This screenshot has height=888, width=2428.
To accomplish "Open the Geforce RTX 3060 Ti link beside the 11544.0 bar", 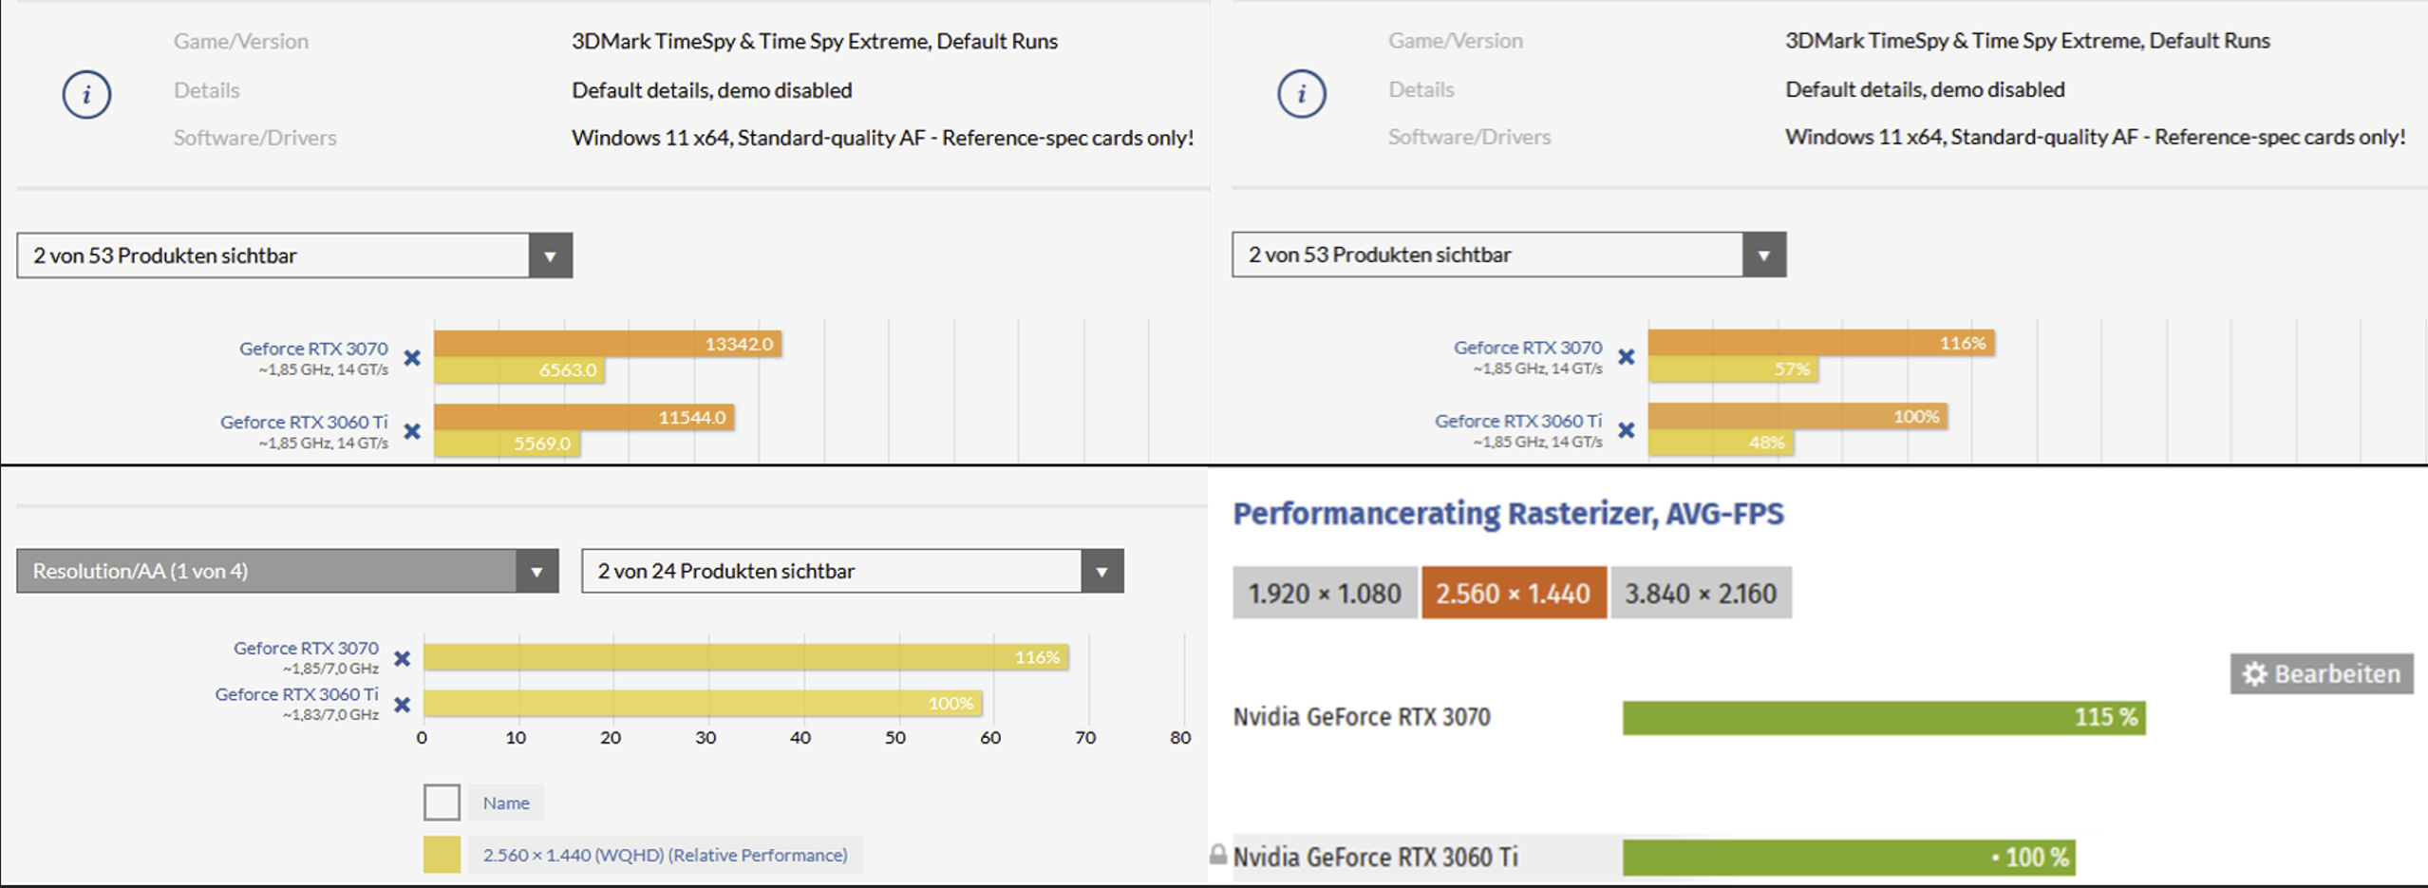I will [x=304, y=422].
